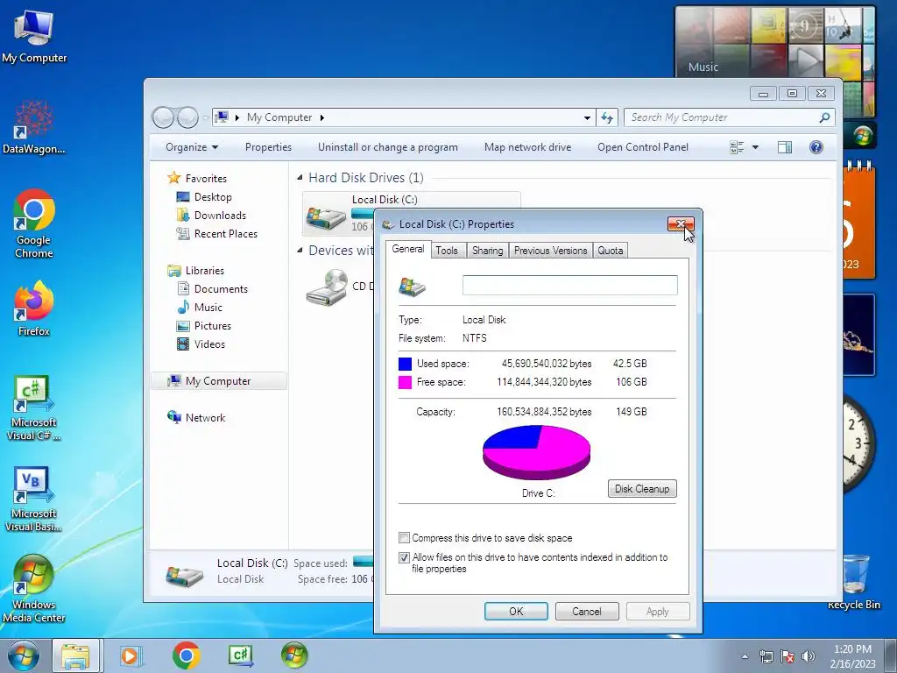Click Cancel in Properties dialog
This screenshot has width=897, height=673.
[587, 611]
